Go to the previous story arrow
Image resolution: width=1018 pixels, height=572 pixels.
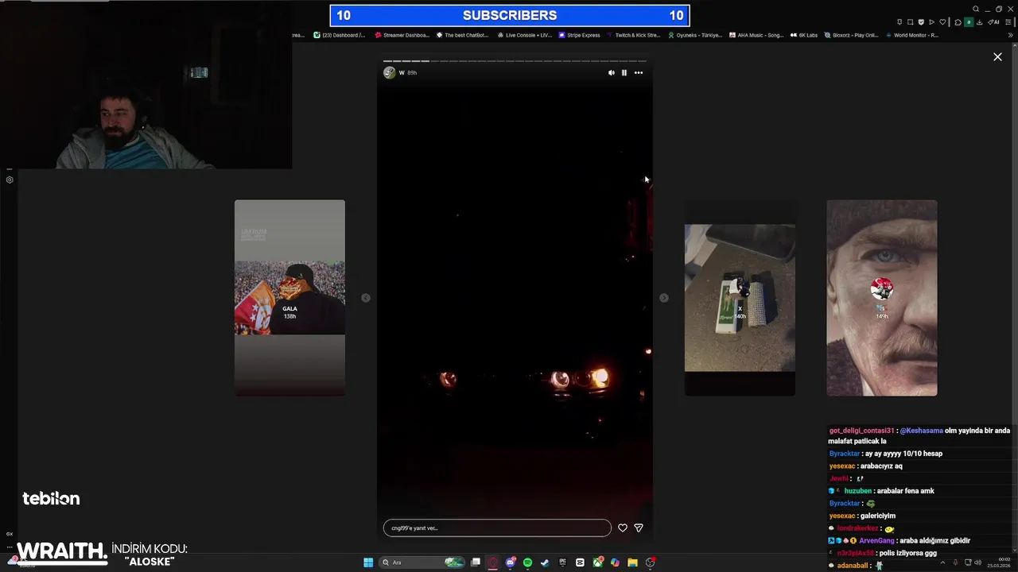366,298
